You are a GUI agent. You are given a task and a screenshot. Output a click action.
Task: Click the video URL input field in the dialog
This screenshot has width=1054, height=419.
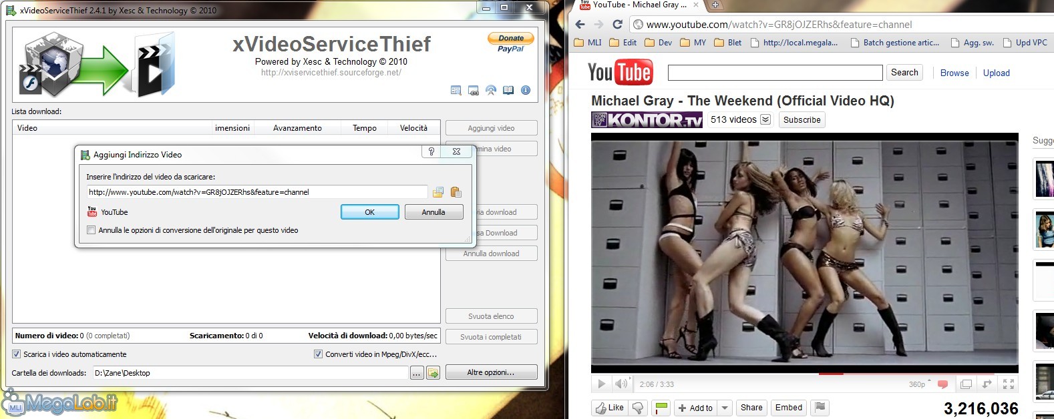point(257,192)
